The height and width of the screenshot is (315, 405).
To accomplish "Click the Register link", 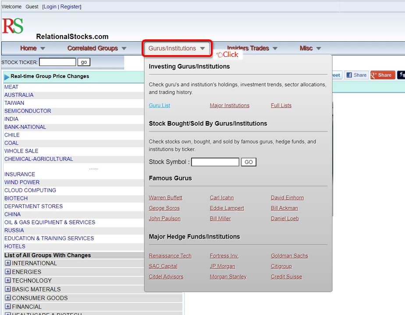I will (70, 7).
